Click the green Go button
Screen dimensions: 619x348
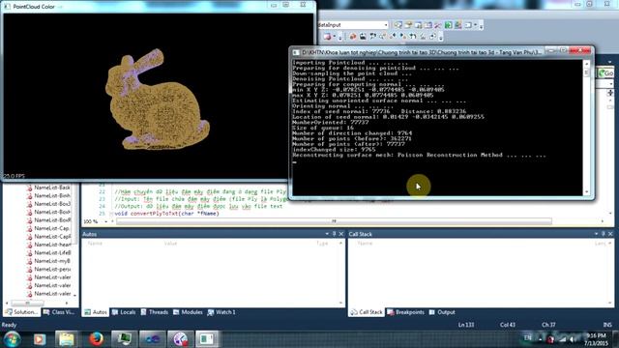[x=605, y=73]
